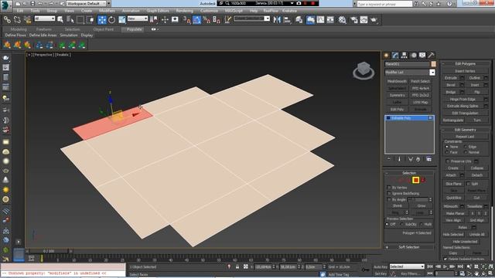Open the Modifier List dropdown
Screen dimensions: 495x278
410,72
